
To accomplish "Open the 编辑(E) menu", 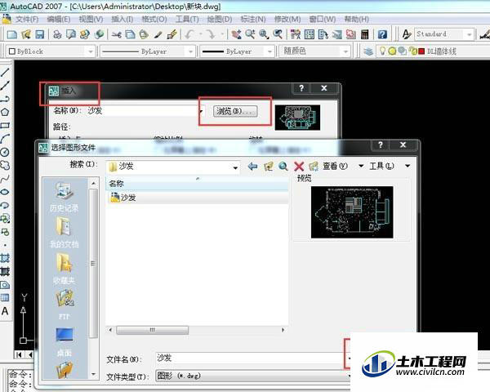I will 59,19.
